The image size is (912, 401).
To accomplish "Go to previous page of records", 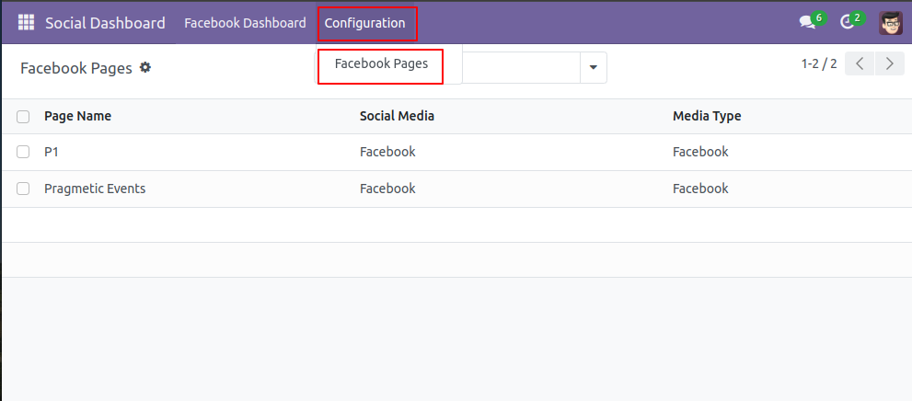I will 860,63.
